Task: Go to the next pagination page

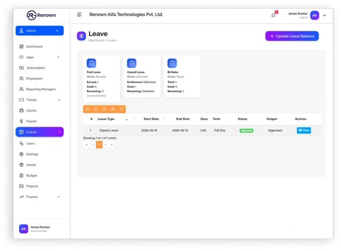Action: 106,145
